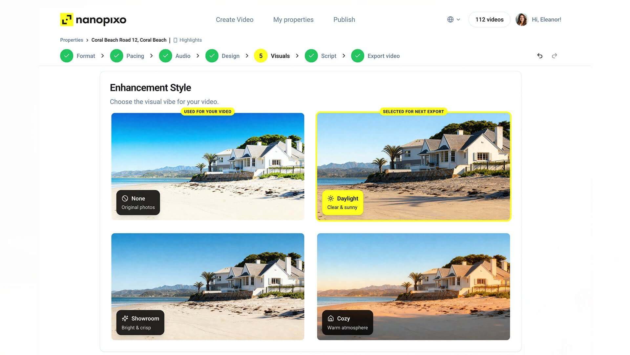Open the language globe selector
The image size is (630, 355).
(454, 20)
